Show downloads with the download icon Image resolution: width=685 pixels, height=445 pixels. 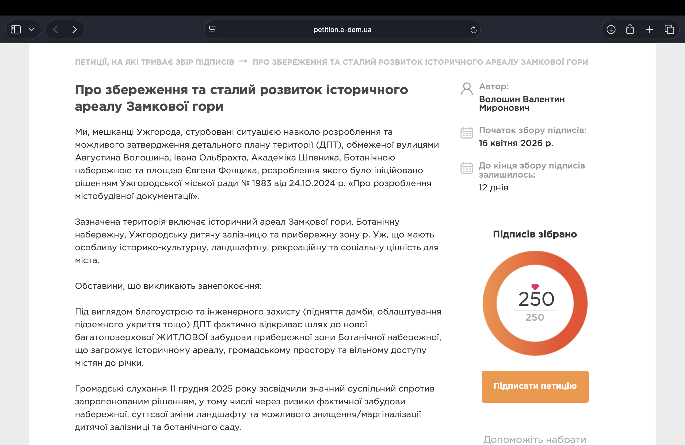tap(611, 29)
